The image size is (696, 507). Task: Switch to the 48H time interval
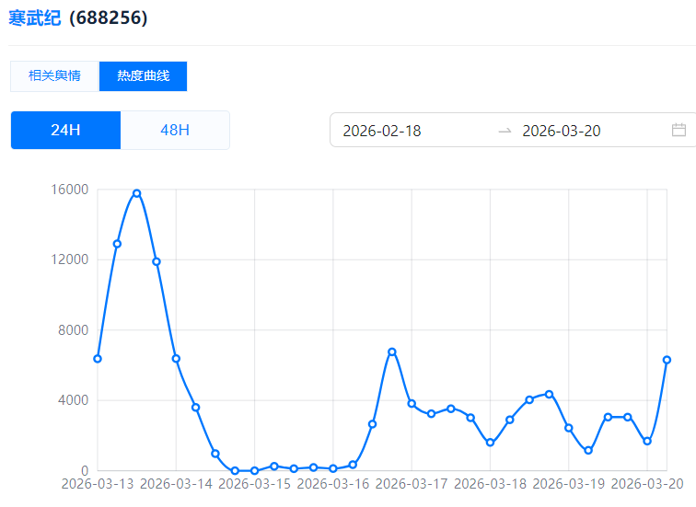(x=175, y=130)
